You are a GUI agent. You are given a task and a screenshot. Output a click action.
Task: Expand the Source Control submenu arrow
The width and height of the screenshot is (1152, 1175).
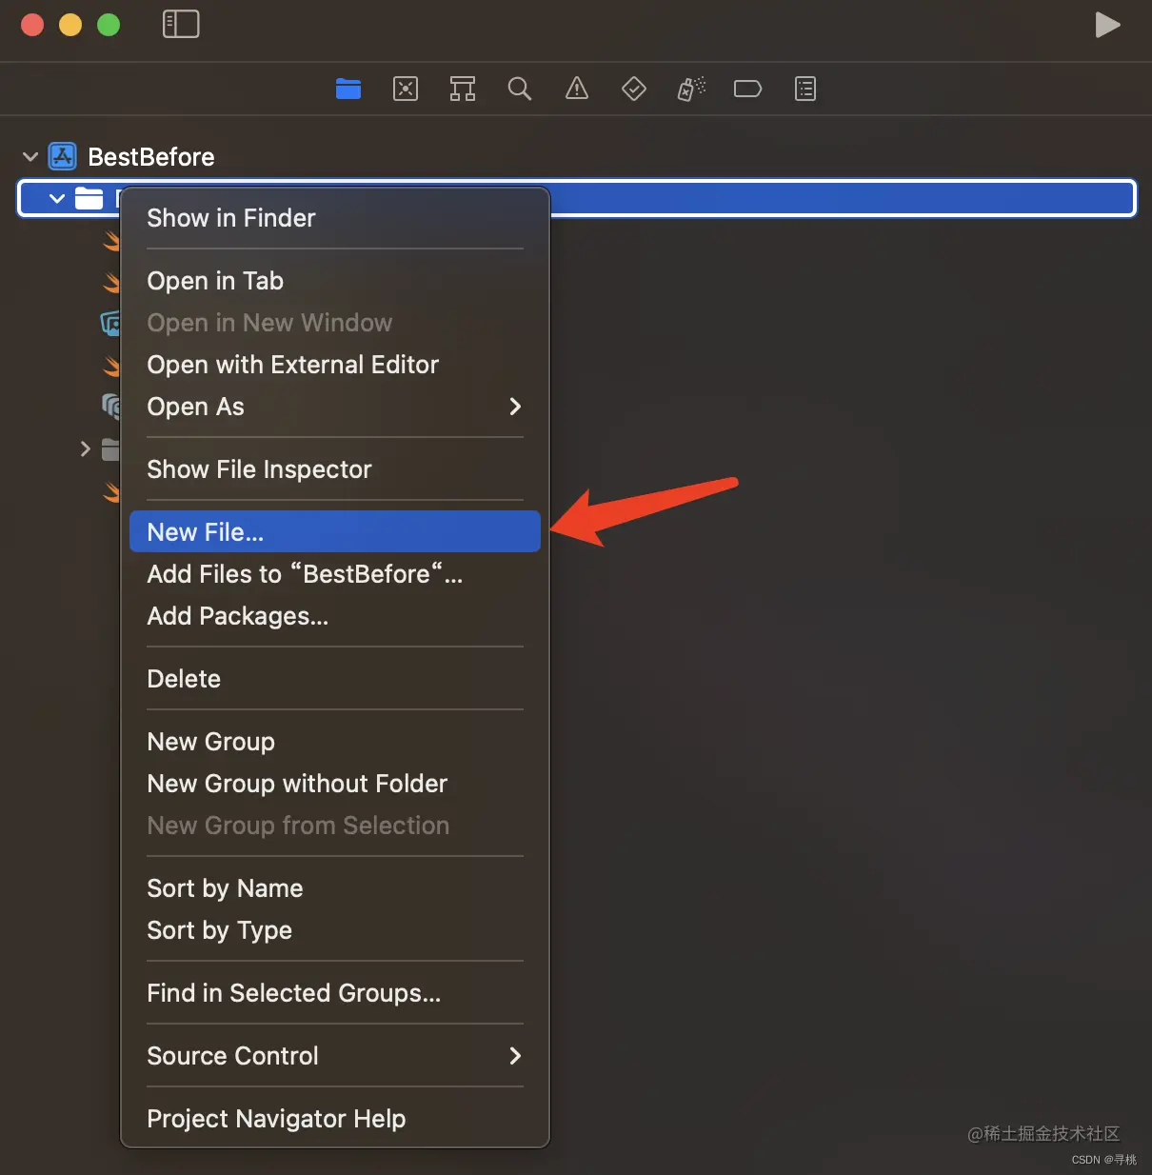coord(515,1056)
